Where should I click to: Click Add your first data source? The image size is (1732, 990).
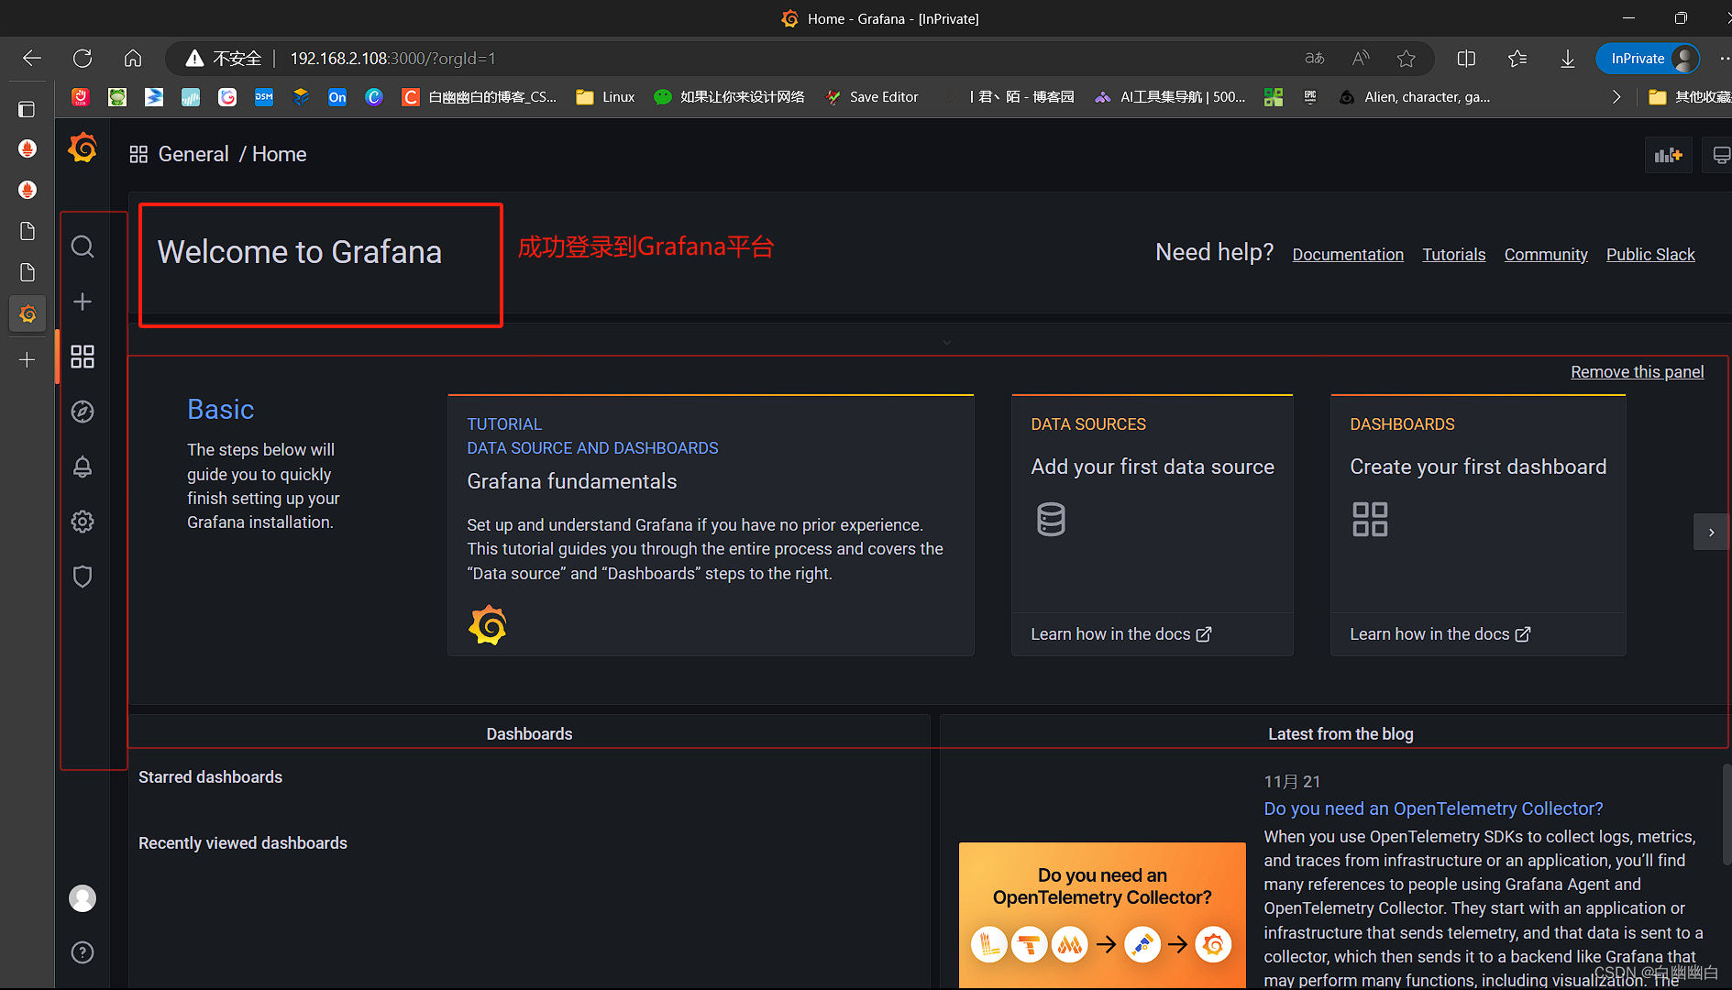point(1153,467)
